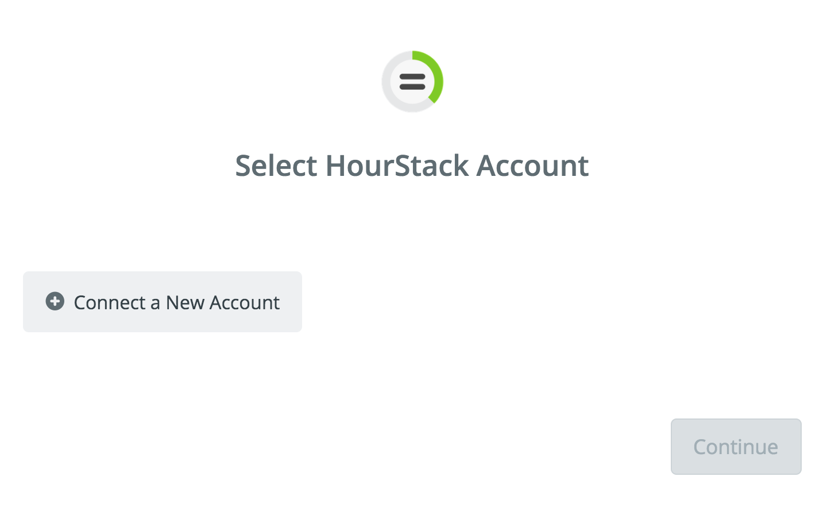Click the dark double-bar symbol in logo

coord(412,82)
